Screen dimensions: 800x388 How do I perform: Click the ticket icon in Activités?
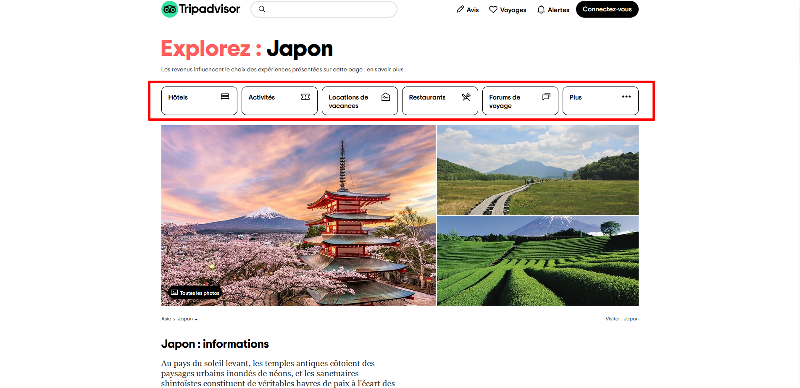pos(305,97)
